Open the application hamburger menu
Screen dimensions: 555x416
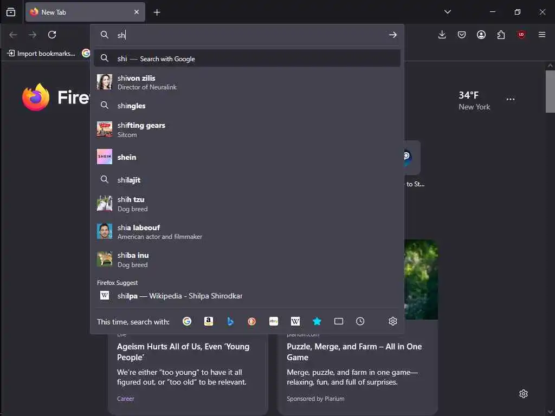[x=542, y=35]
